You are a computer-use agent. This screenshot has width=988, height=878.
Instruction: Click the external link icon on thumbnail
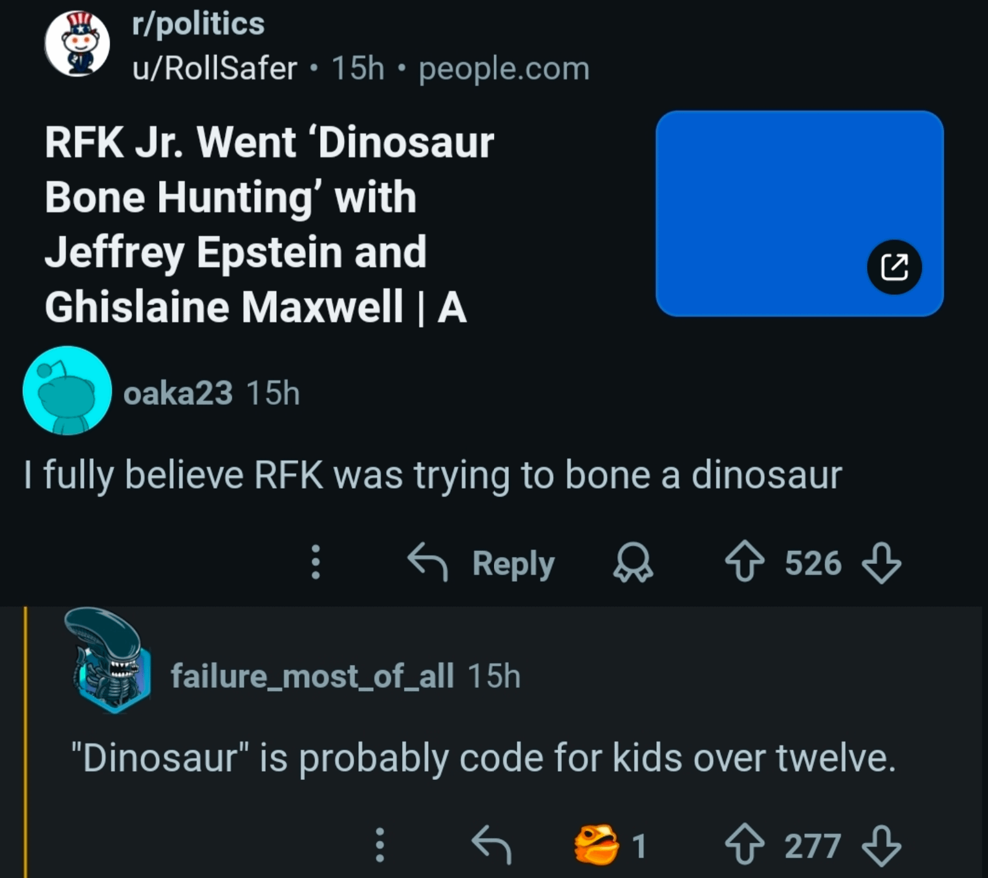click(x=894, y=267)
